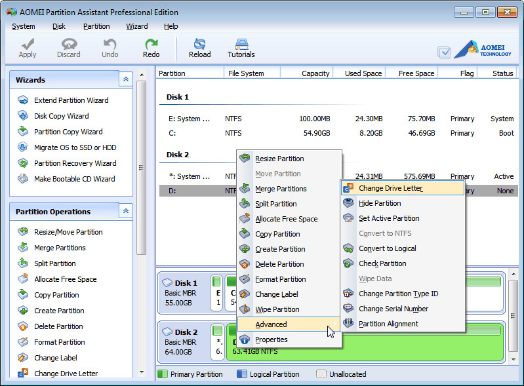Collapse the Partition Operations panel
The width and height of the screenshot is (524, 386).
click(x=126, y=211)
